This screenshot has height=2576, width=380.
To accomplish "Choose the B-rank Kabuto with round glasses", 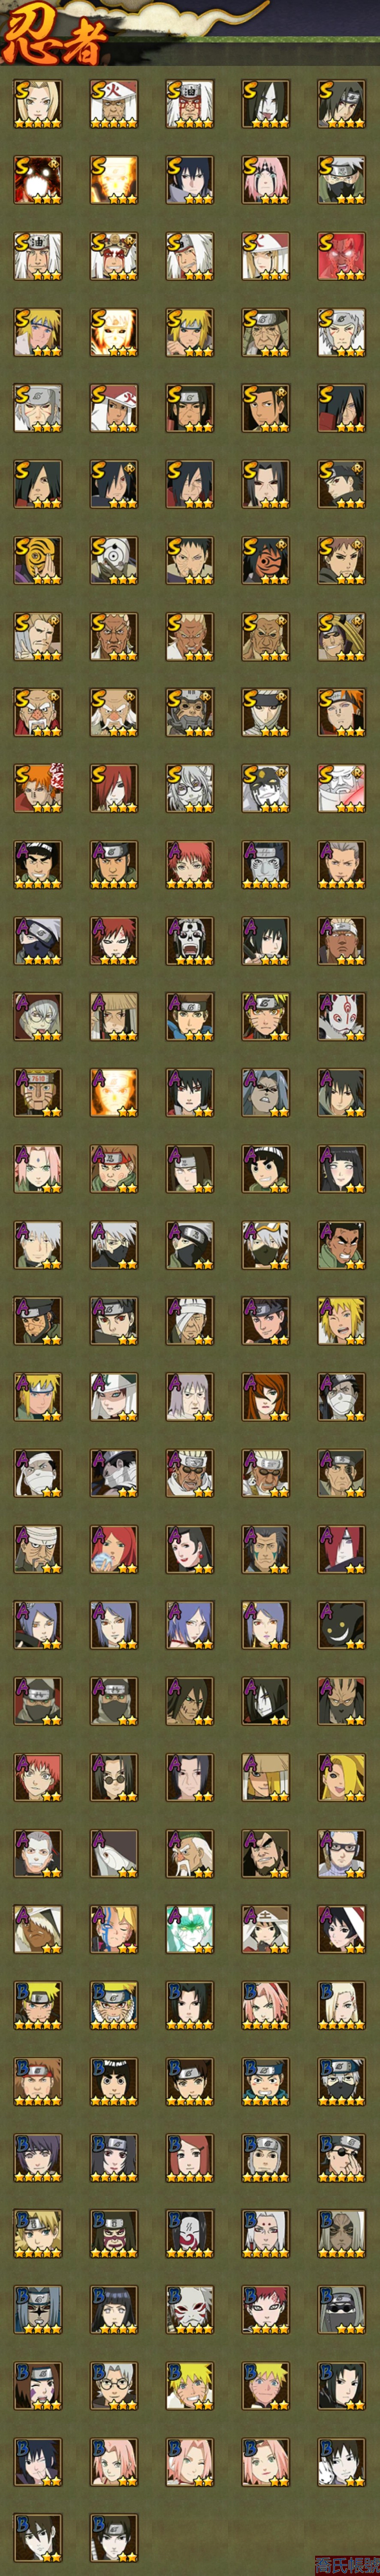I will click(x=113, y=2384).
